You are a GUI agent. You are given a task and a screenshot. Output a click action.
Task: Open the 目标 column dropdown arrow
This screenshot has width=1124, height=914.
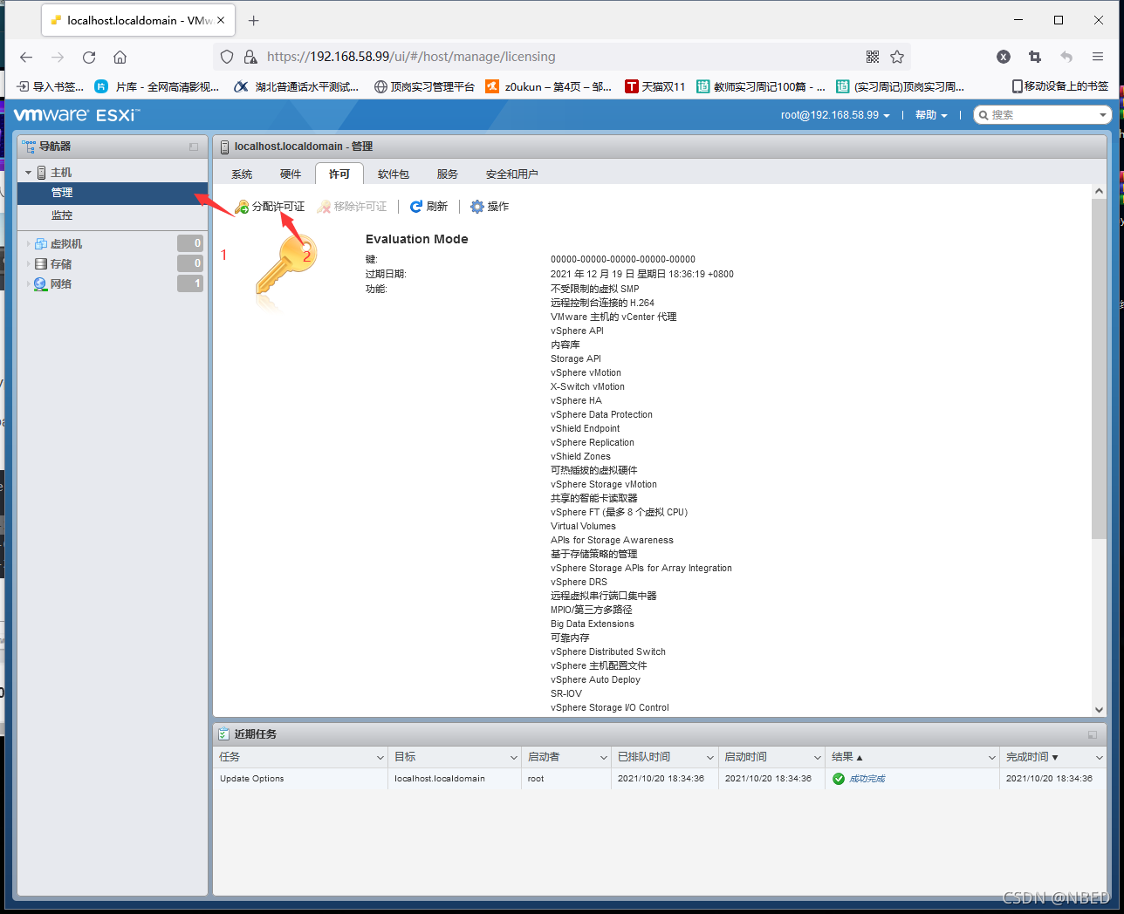coord(514,758)
